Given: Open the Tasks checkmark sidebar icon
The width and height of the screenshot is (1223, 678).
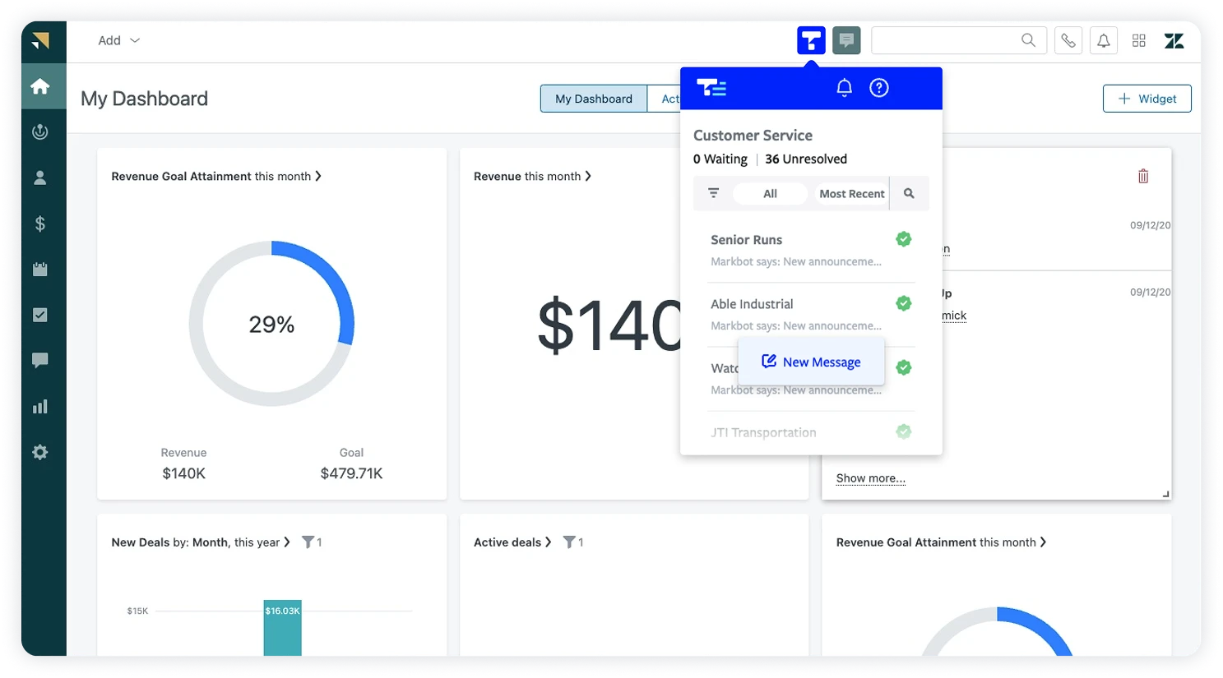Looking at the screenshot, I should click(x=40, y=315).
